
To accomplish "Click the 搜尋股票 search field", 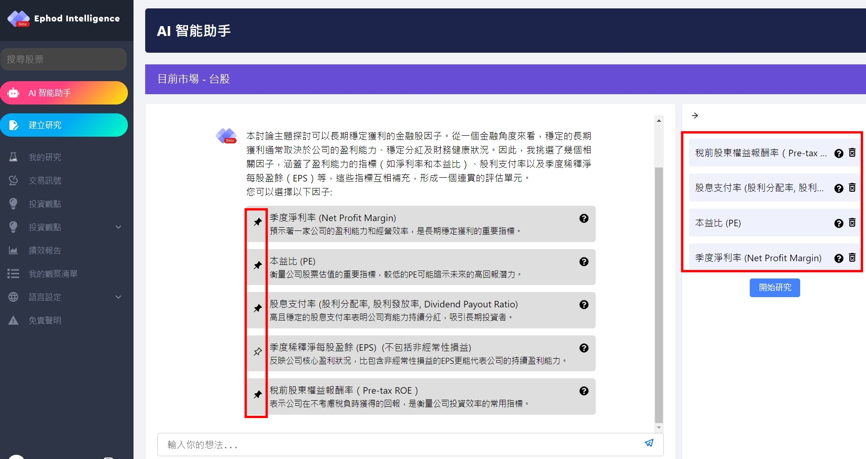I will [x=63, y=59].
